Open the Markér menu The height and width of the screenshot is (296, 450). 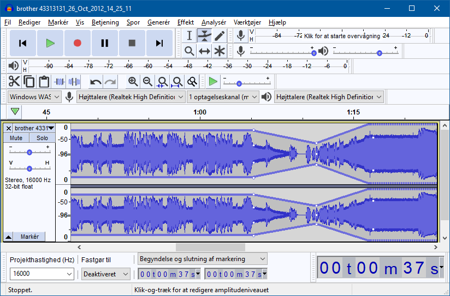click(x=58, y=22)
